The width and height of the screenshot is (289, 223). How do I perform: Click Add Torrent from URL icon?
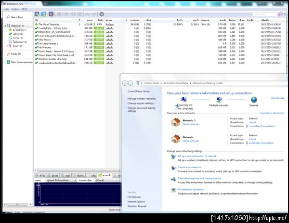(x=43, y=14)
